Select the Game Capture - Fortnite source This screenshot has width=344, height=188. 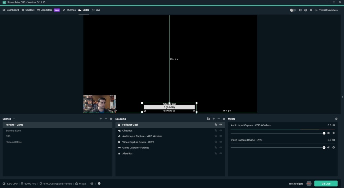[x=170, y=148]
